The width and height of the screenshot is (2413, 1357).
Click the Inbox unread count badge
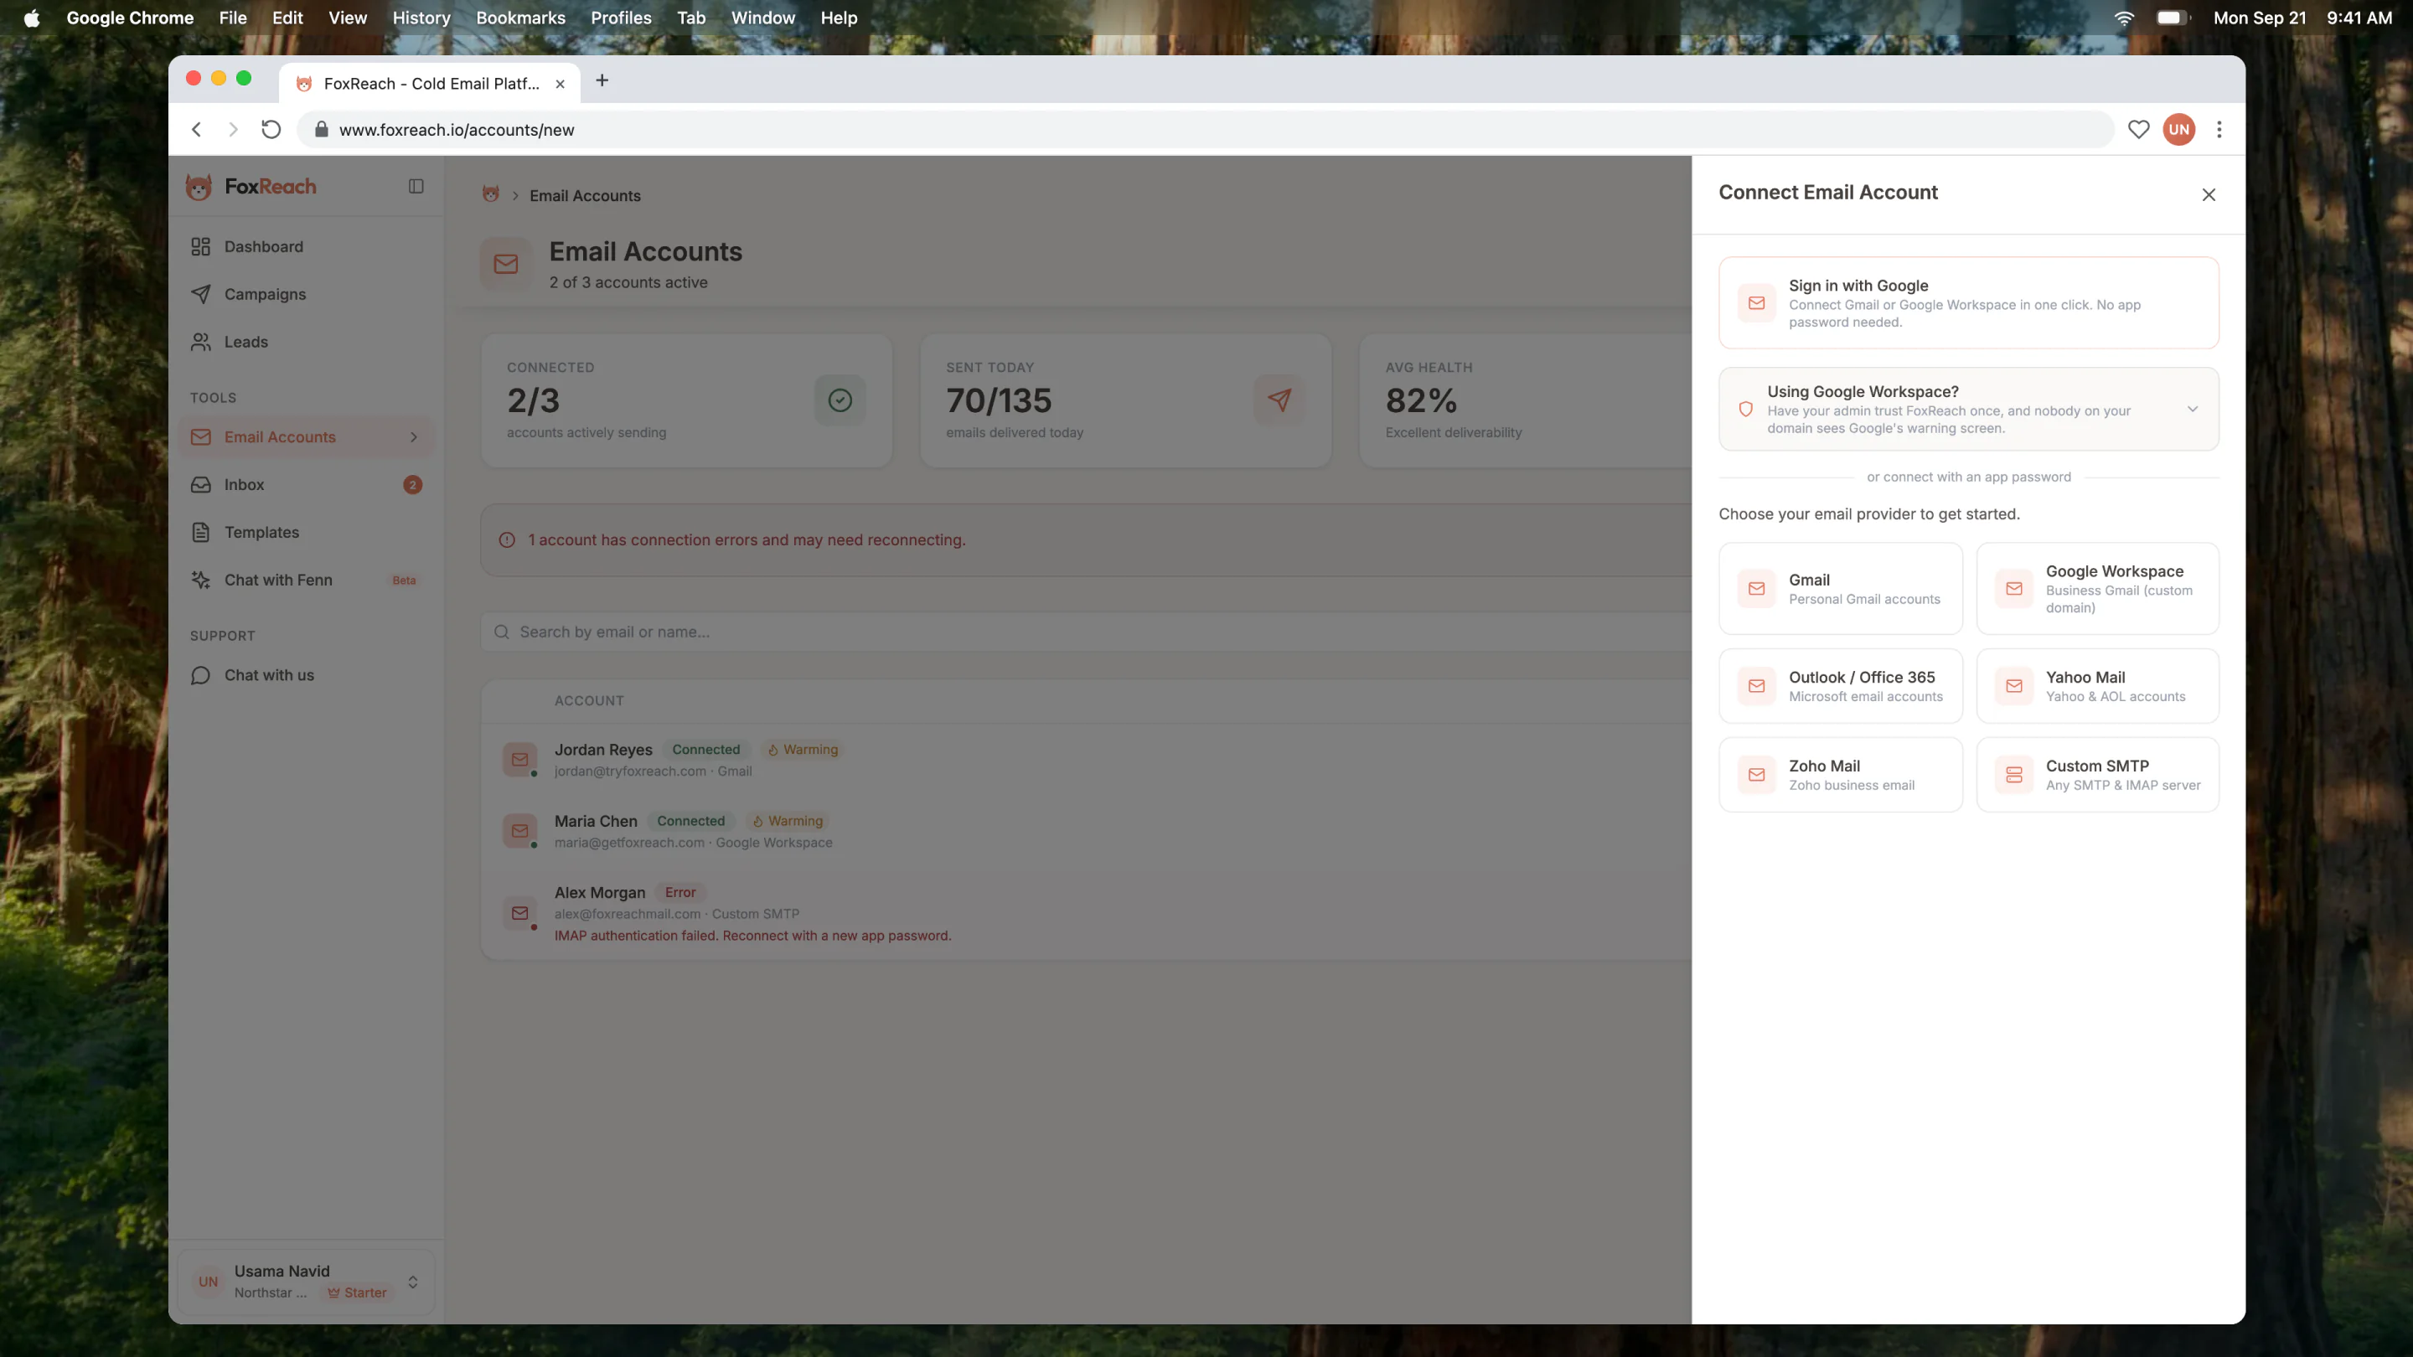[412, 485]
